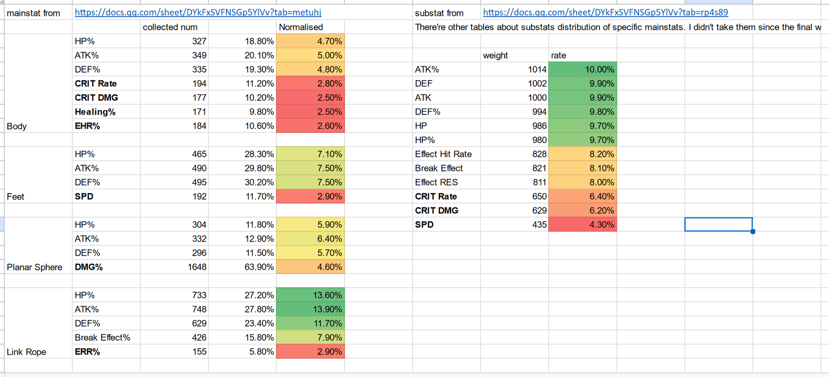Viewport: 829px width, 377px height.
Task: Click the note text about substats distribution
Action: click(x=604, y=27)
